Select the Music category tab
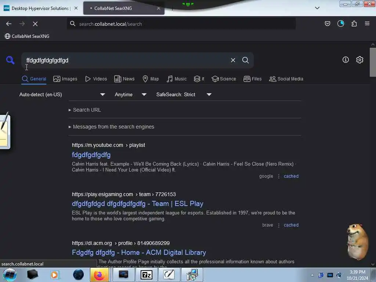Image resolution: width=376 pixels, height=282 pixels. pyautogui.click(x=177, y=79)
